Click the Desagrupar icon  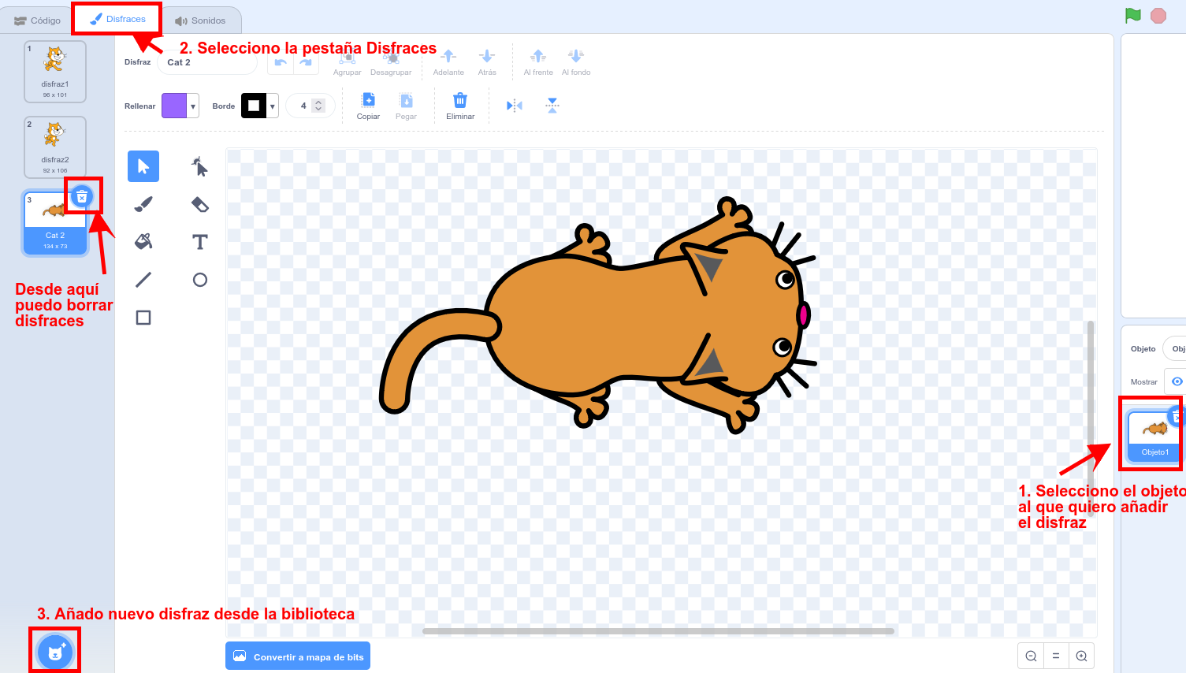[391, 57]
